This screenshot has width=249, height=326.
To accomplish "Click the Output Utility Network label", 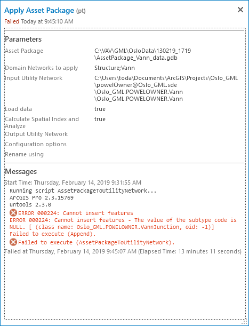I will point(36,134).
